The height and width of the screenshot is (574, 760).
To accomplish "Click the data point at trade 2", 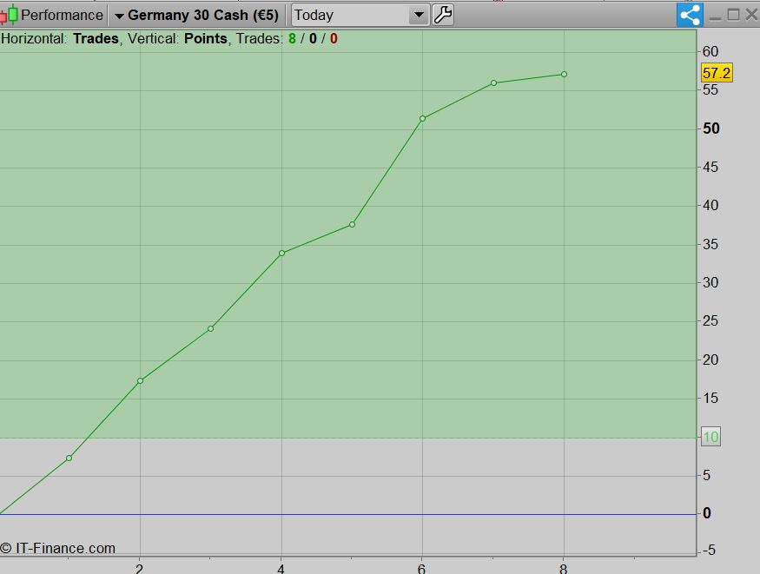I will coord(140,380).
